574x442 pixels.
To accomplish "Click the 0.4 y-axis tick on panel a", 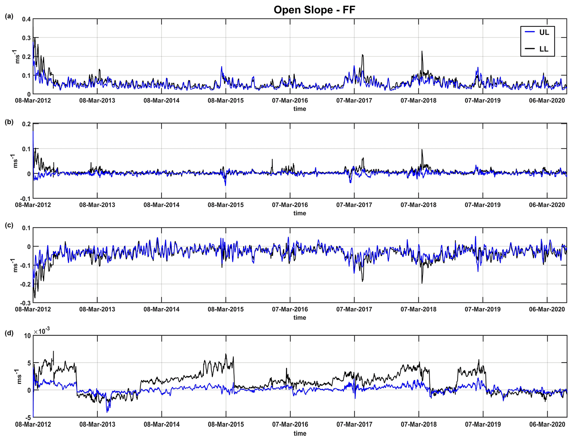I will point(26,19).
